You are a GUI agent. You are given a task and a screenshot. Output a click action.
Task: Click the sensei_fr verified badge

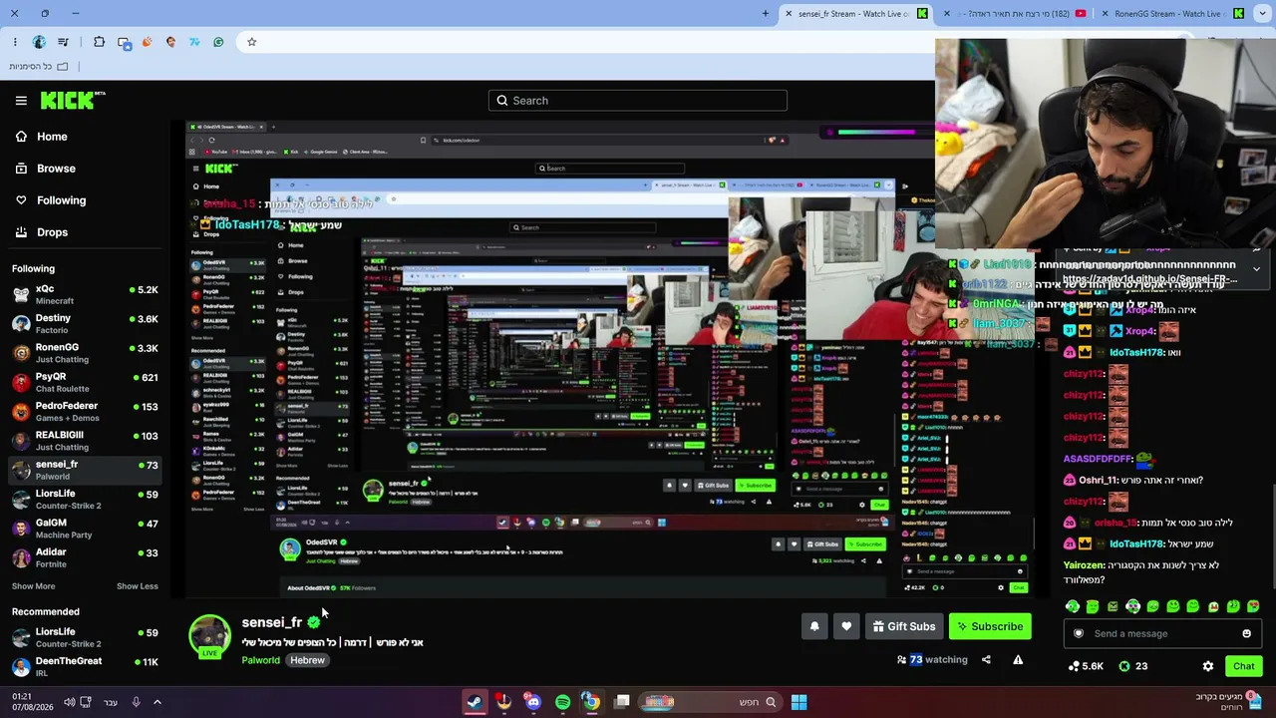pyautogui.click(x=314, y=622)
